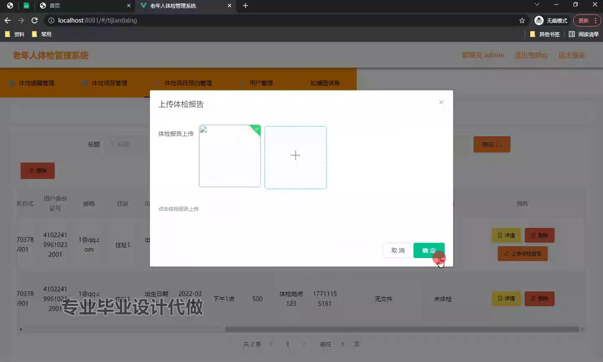The image size is (603, 362).
Task: Close the upload dialog with X icon
Action: [x=441, y=102]
